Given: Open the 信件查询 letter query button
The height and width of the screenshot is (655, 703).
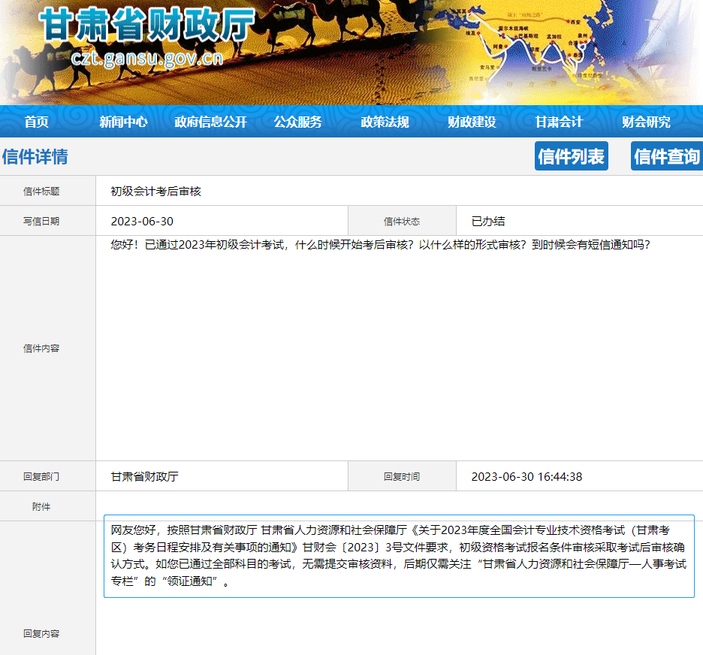Looking at the screenshot, I should pyautogui.click(x=666, y=155).
